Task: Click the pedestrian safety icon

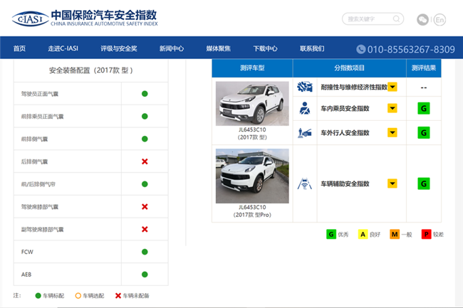Action: pyautogui.click(x=305, y=133)
